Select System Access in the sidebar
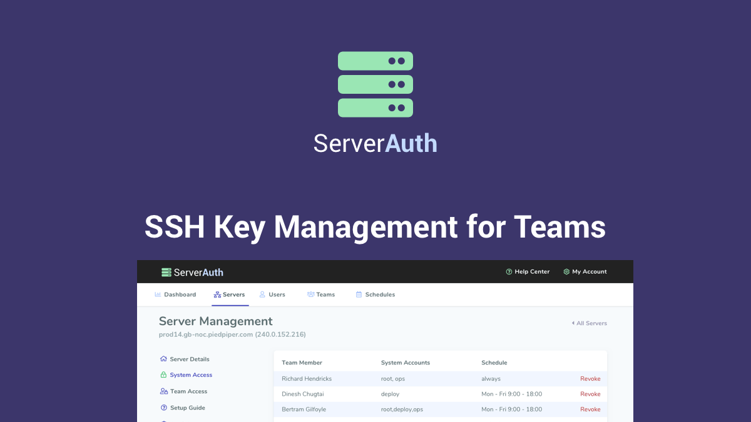Image resolution: width=751 pixels, height=422 pixels. pos(191,374)
